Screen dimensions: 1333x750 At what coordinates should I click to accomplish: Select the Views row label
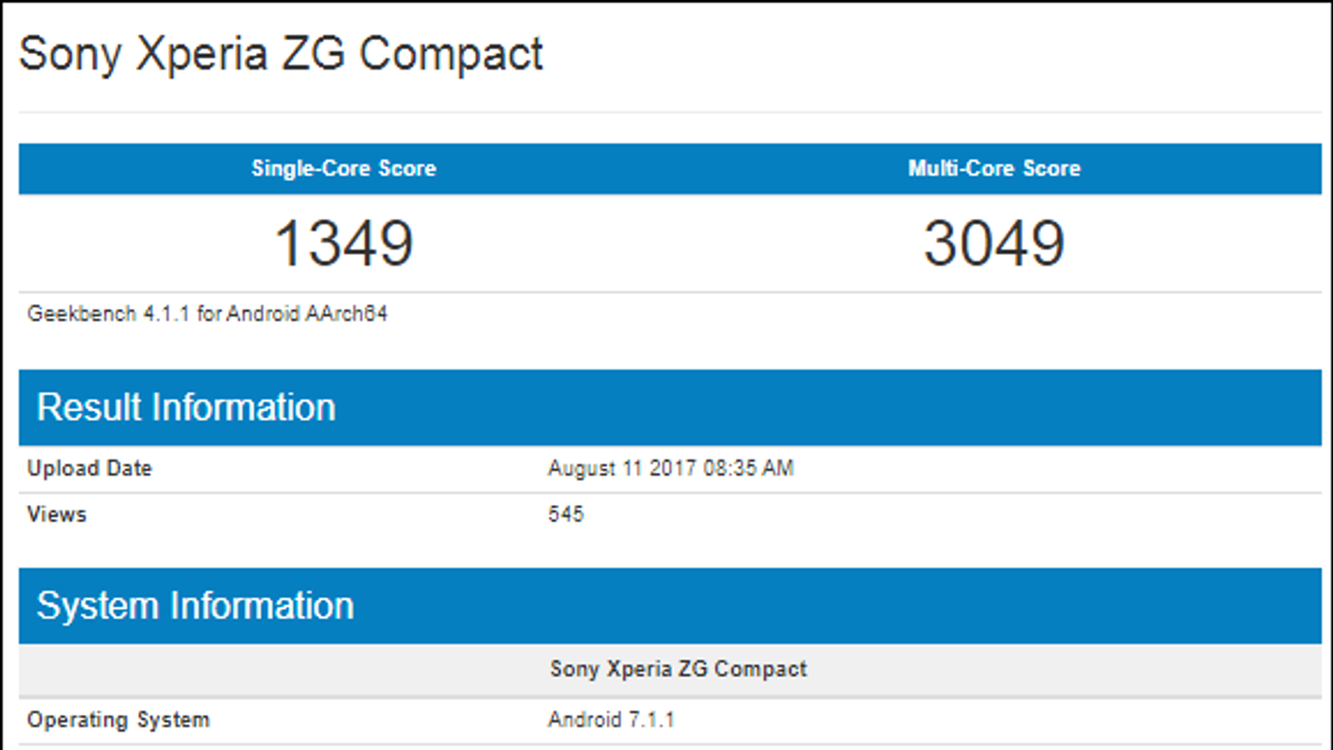tap(57, 514)
